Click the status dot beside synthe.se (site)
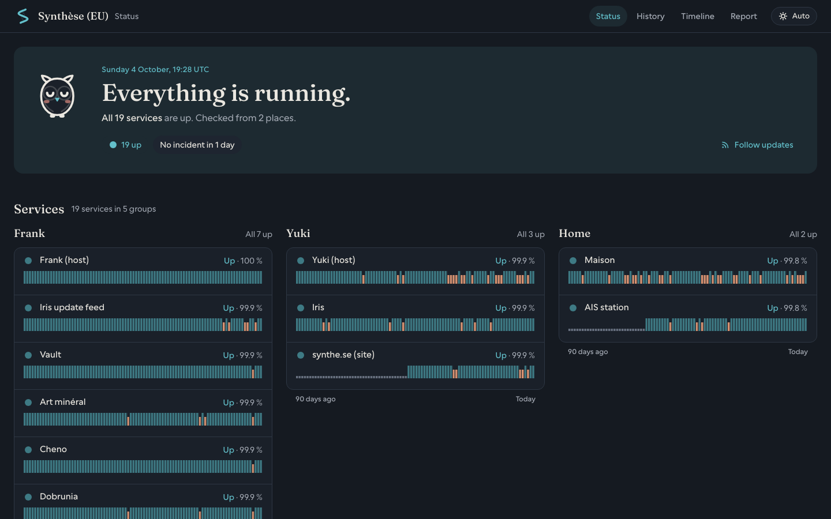 [x=300, y=355]
